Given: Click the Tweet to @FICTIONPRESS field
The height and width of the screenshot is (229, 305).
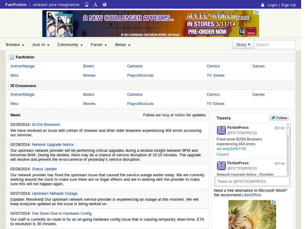Looking at the screenshot, I should click(252, 182).
